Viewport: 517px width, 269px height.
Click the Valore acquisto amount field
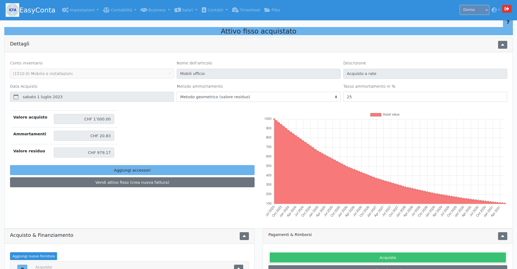84,119
